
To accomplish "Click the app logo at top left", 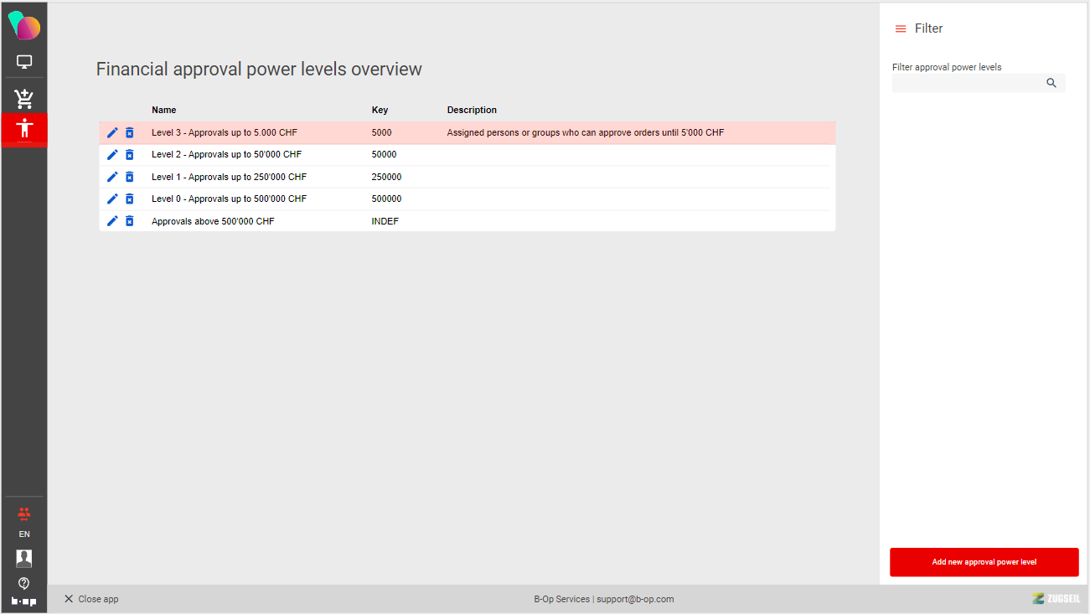I will pos(24,26).
